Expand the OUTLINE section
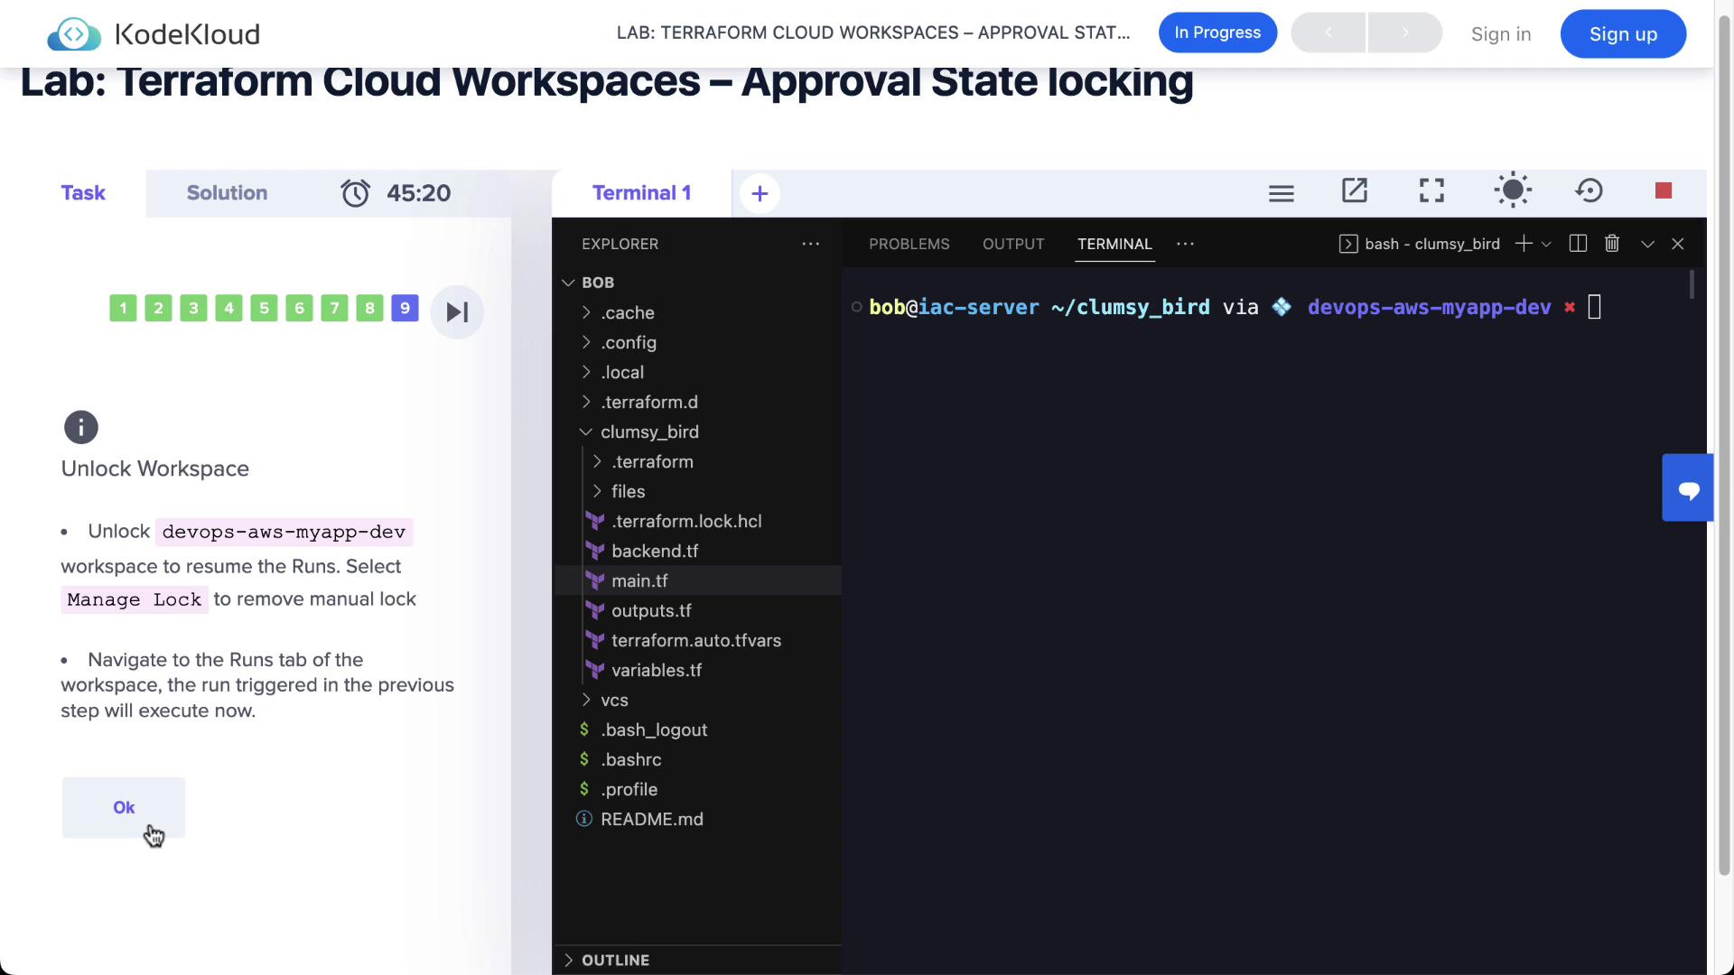1734x975 pixels. pos(614,960)
